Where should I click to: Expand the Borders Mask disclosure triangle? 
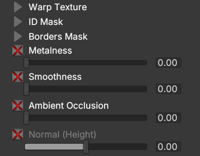click(x=18, y=37)
